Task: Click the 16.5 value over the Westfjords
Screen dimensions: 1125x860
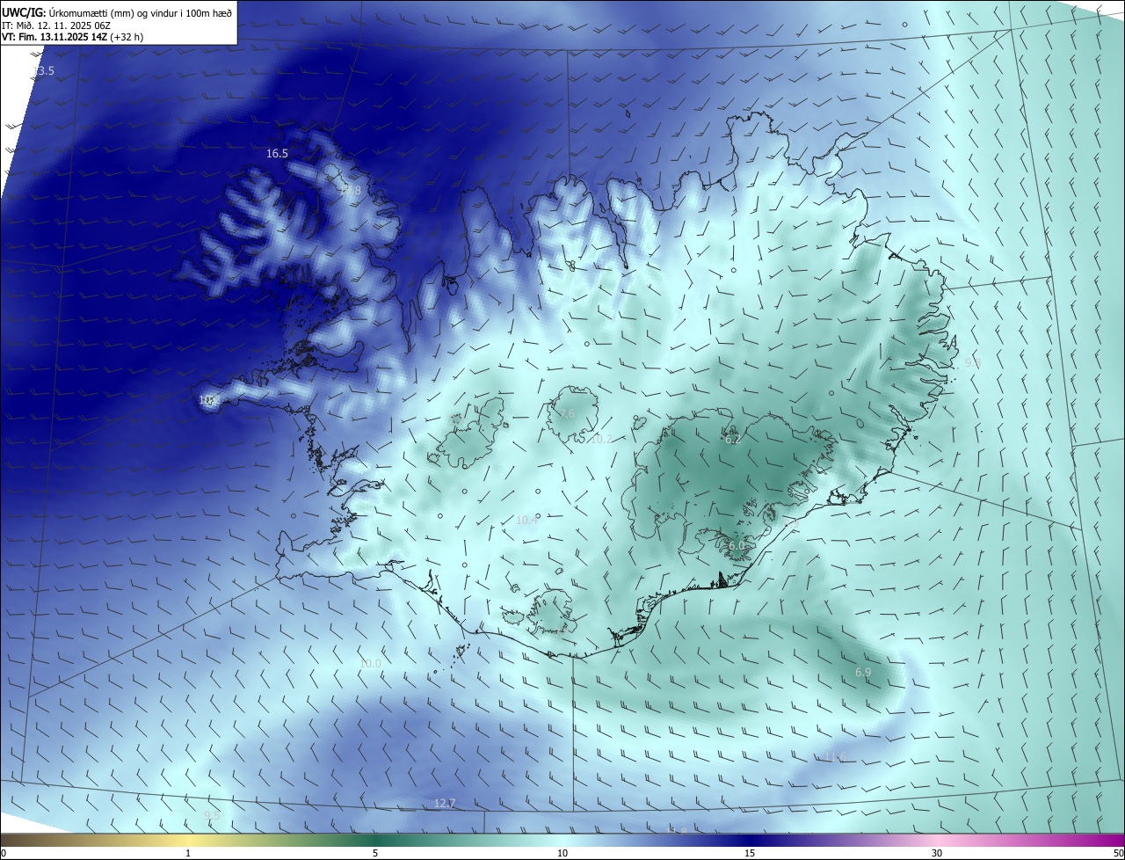Action: point(277,153)
